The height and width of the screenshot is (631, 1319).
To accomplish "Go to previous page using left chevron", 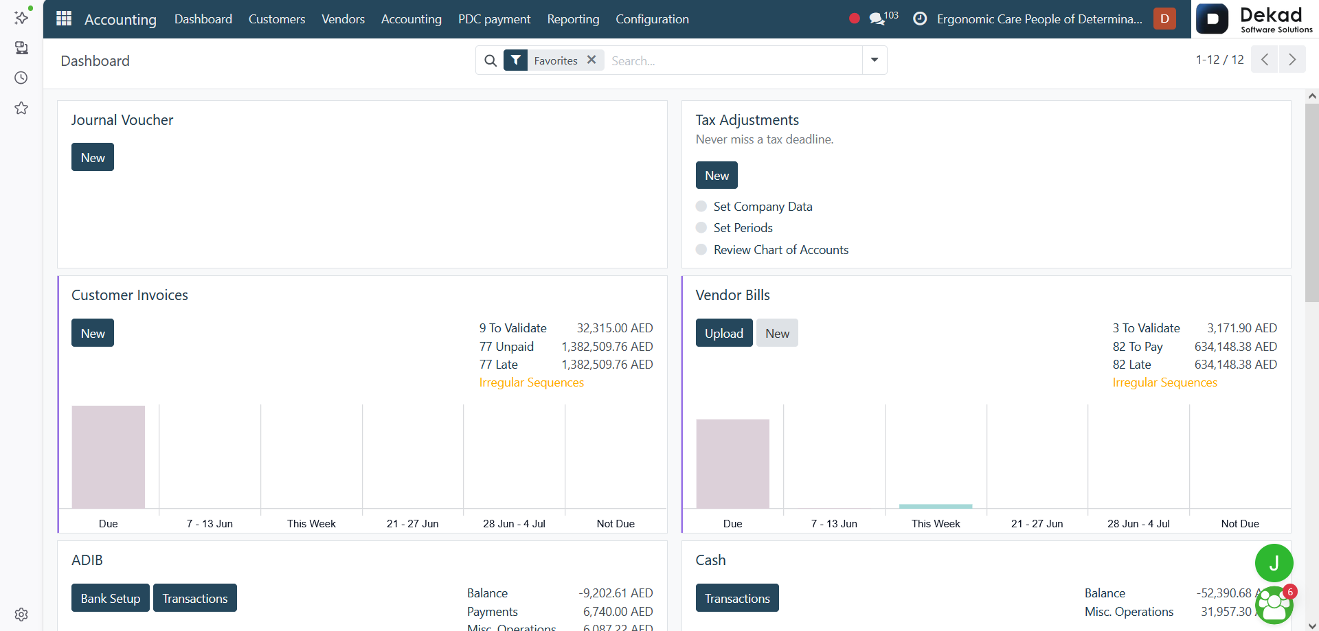I will 1265,60.
